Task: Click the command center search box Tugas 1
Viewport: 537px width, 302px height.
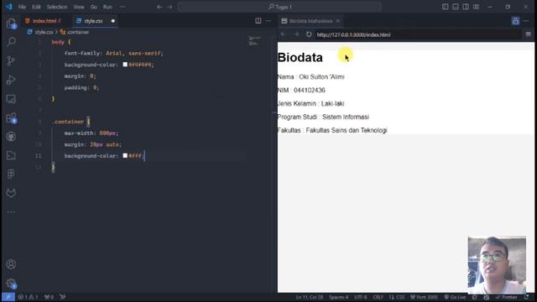Action: (279, 7)
